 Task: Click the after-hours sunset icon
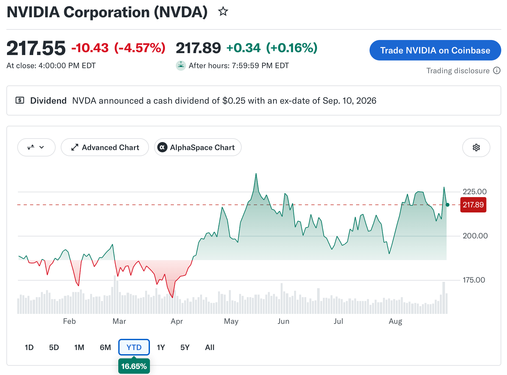tap(181, 66)
